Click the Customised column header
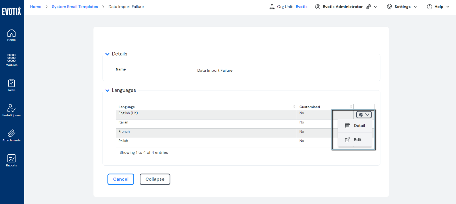This screenshot has width=456, height=204. coord(325,107)
